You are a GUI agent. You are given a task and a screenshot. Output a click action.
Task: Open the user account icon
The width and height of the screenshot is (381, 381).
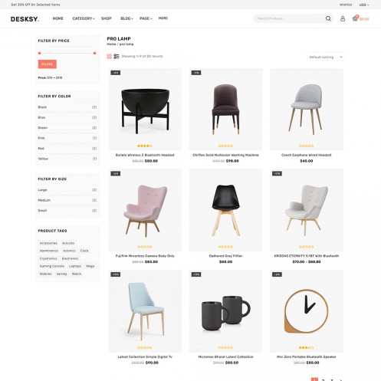click(343, 18)
